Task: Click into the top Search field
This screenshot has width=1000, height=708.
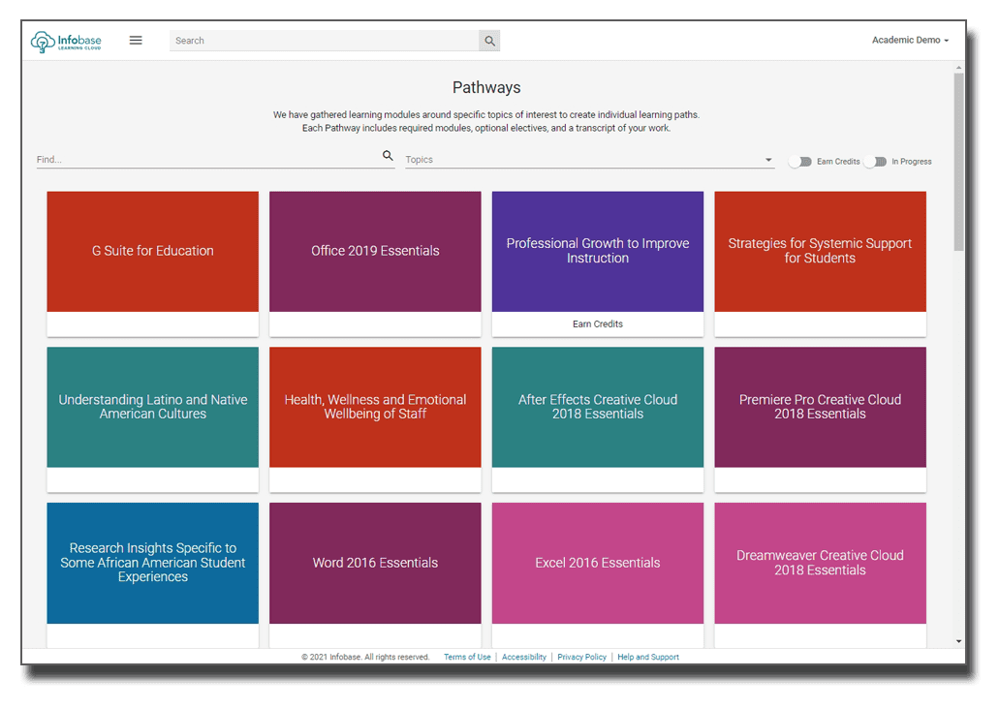Action: click(x=324, y=41)
